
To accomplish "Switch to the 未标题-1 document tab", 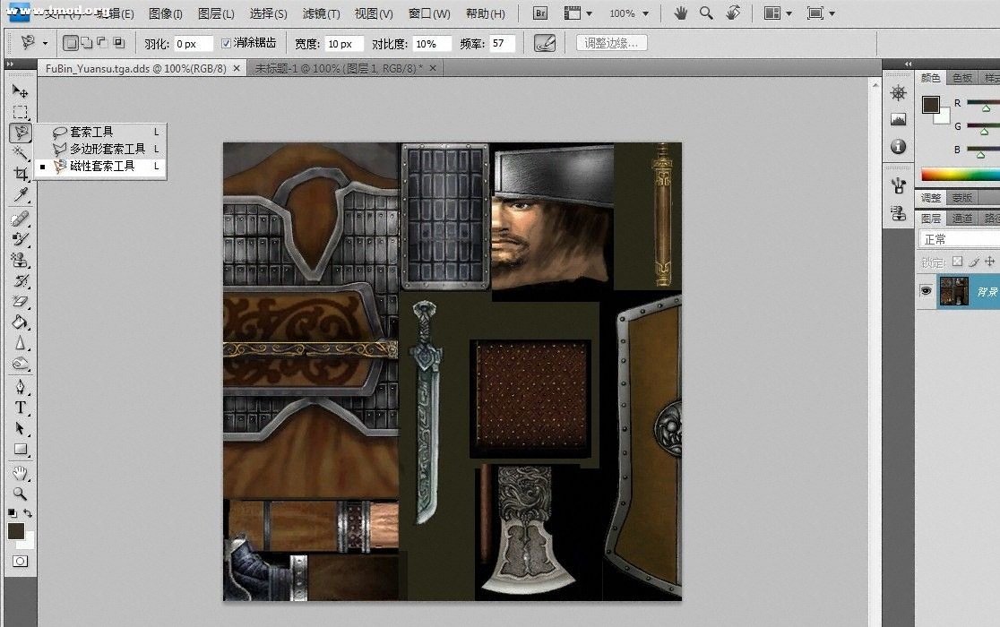I will 338,68.
